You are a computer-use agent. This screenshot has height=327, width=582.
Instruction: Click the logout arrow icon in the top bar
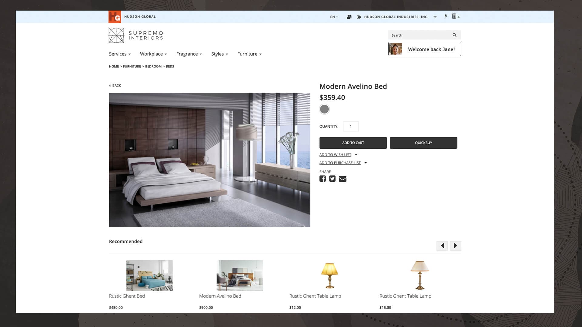(359, 17)
